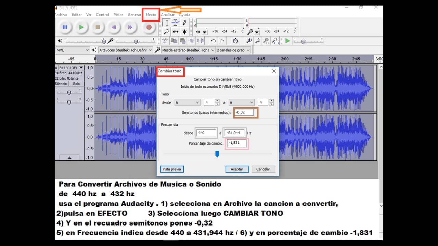
Task: Close the BILLY JOEL track with its X
Action: pyautogui.click(x=56, y=68)
